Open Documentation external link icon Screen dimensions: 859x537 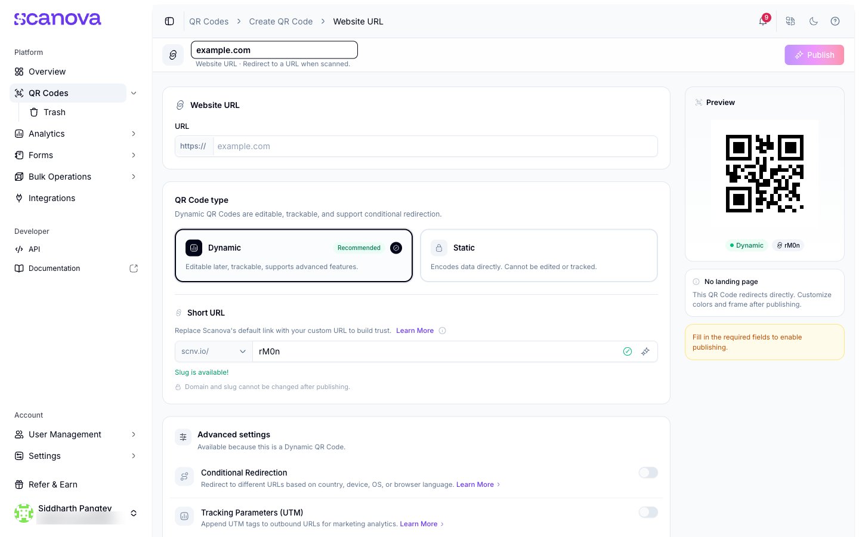click(134, 268)
